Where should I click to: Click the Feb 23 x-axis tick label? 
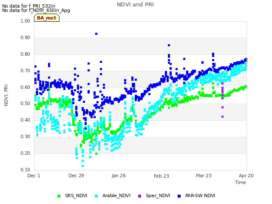pyautogui.click(x=161, y=176)
